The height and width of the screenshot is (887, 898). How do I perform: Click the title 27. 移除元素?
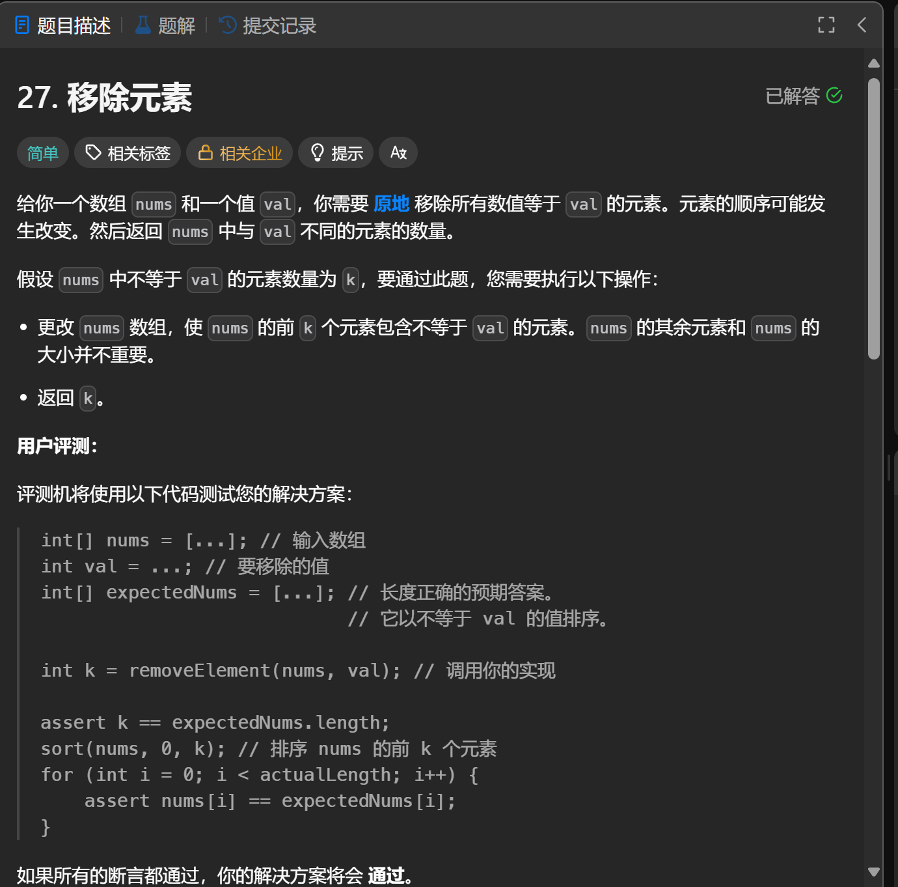click(104, 98)
